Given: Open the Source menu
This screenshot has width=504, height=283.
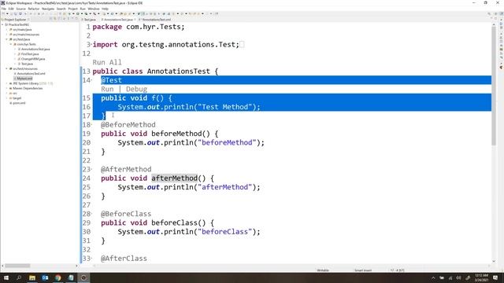Looking at the screenshot, I should pos(20,9).
